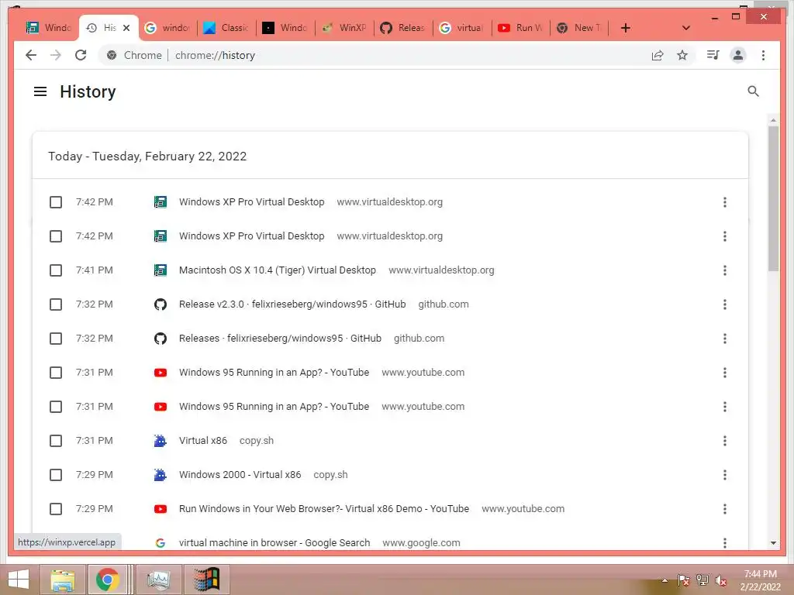This screenshot has width=794, height=595.
Task: Open virtual machine in browser Google Search link
Action: 274,543
